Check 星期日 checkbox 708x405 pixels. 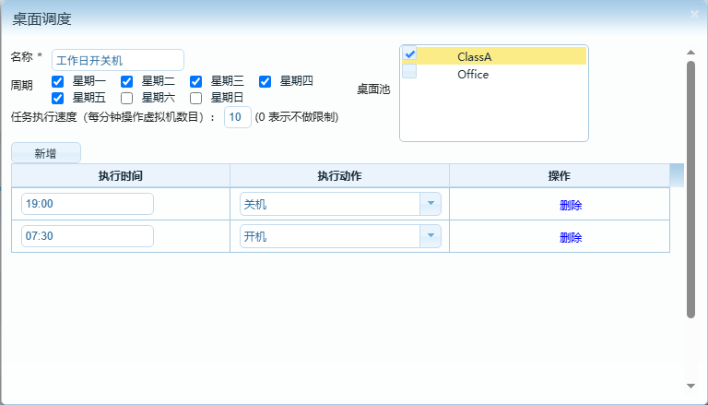196,98
